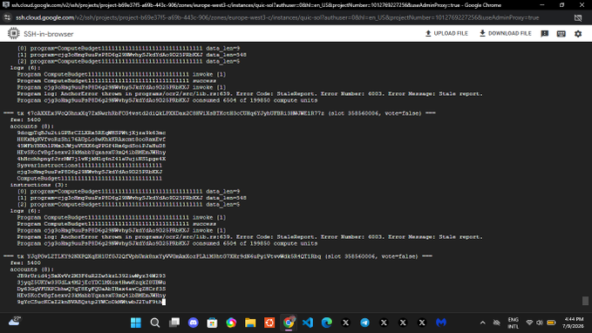Select the ssh.cloud.google.com URL field
Screen dimensions: 592x333
click(x=277, y=17)
